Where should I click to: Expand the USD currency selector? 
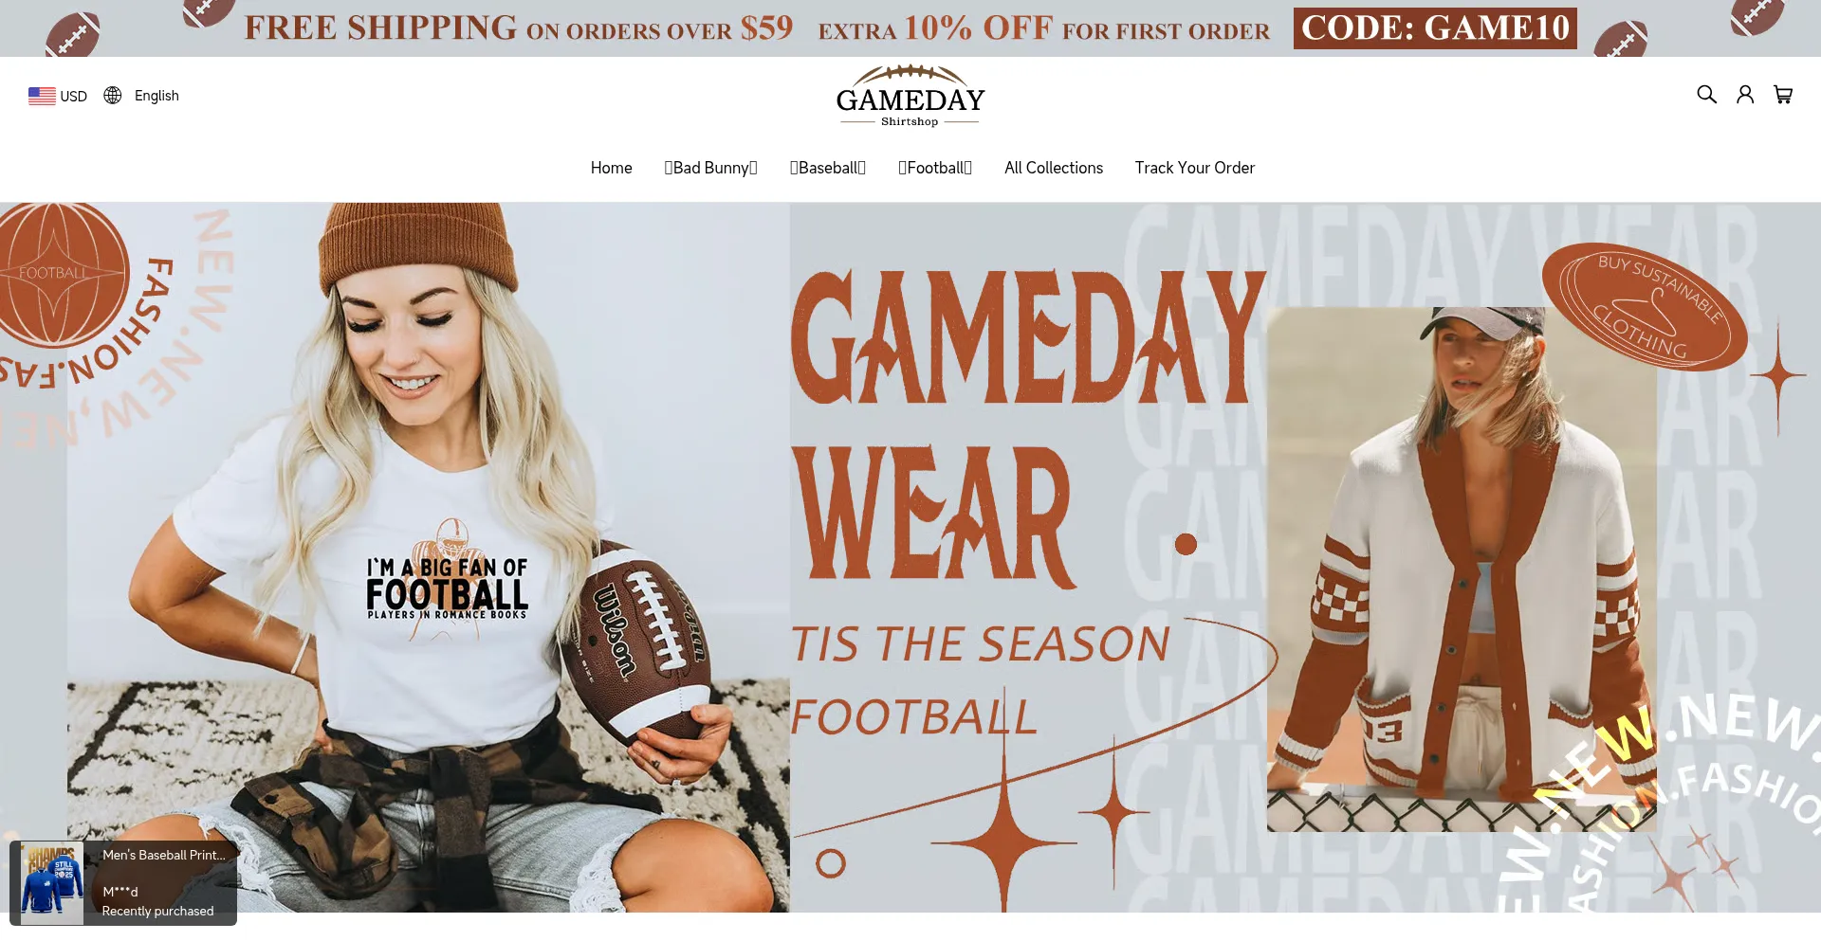(58, 96)
